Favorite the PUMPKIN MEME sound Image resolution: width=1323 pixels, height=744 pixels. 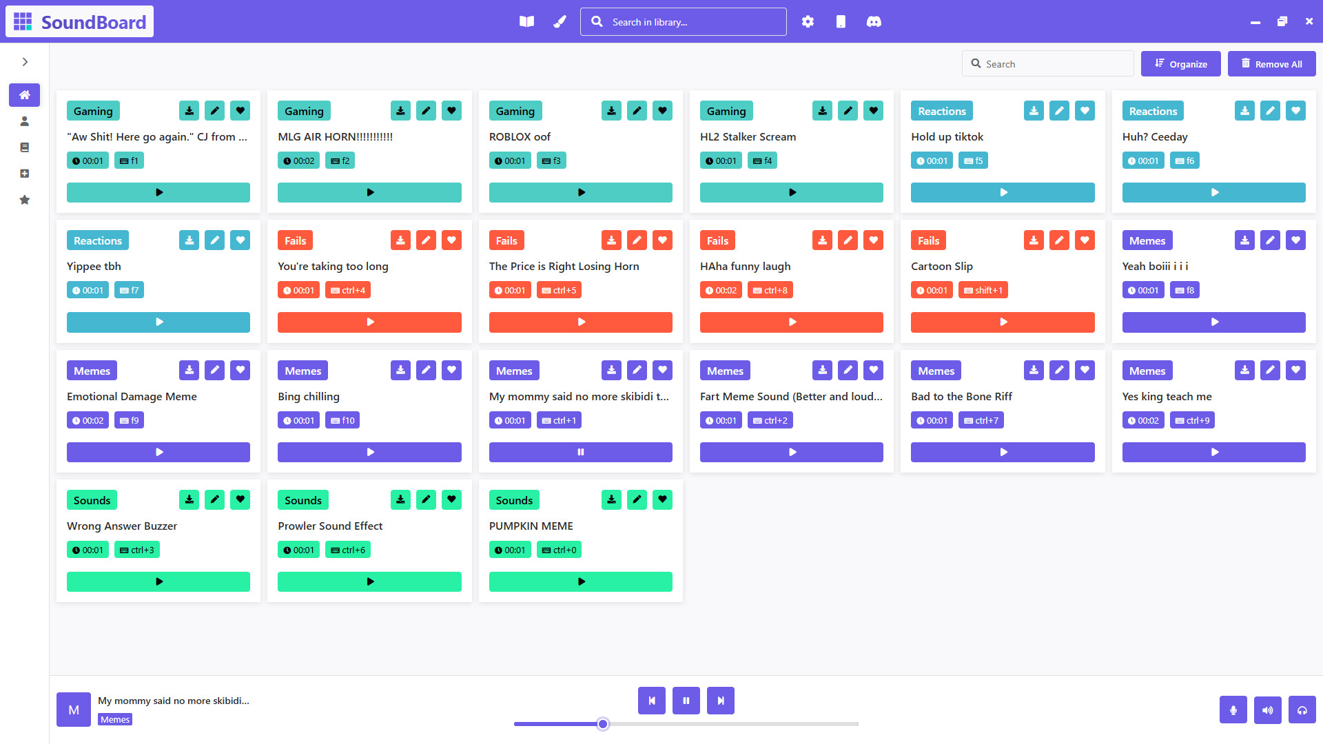click(x=662, y=499)
